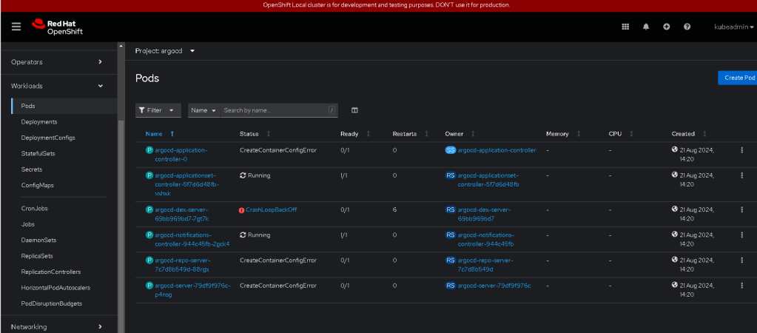This screenshot has height=333, width=757.
Task: Open the notifications bell
Action: coord(646,27)
